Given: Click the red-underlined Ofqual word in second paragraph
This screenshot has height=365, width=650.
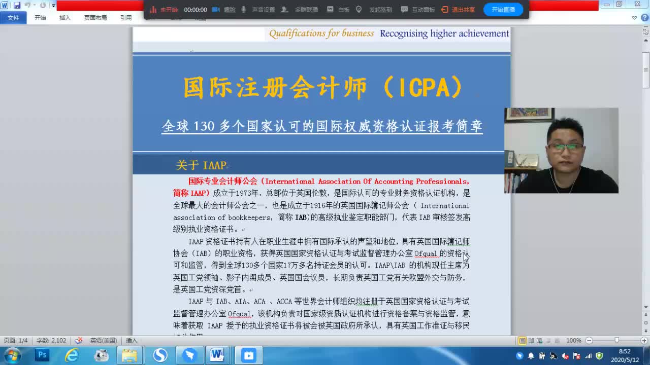Looking at the screenshot, I should point(426,253).
